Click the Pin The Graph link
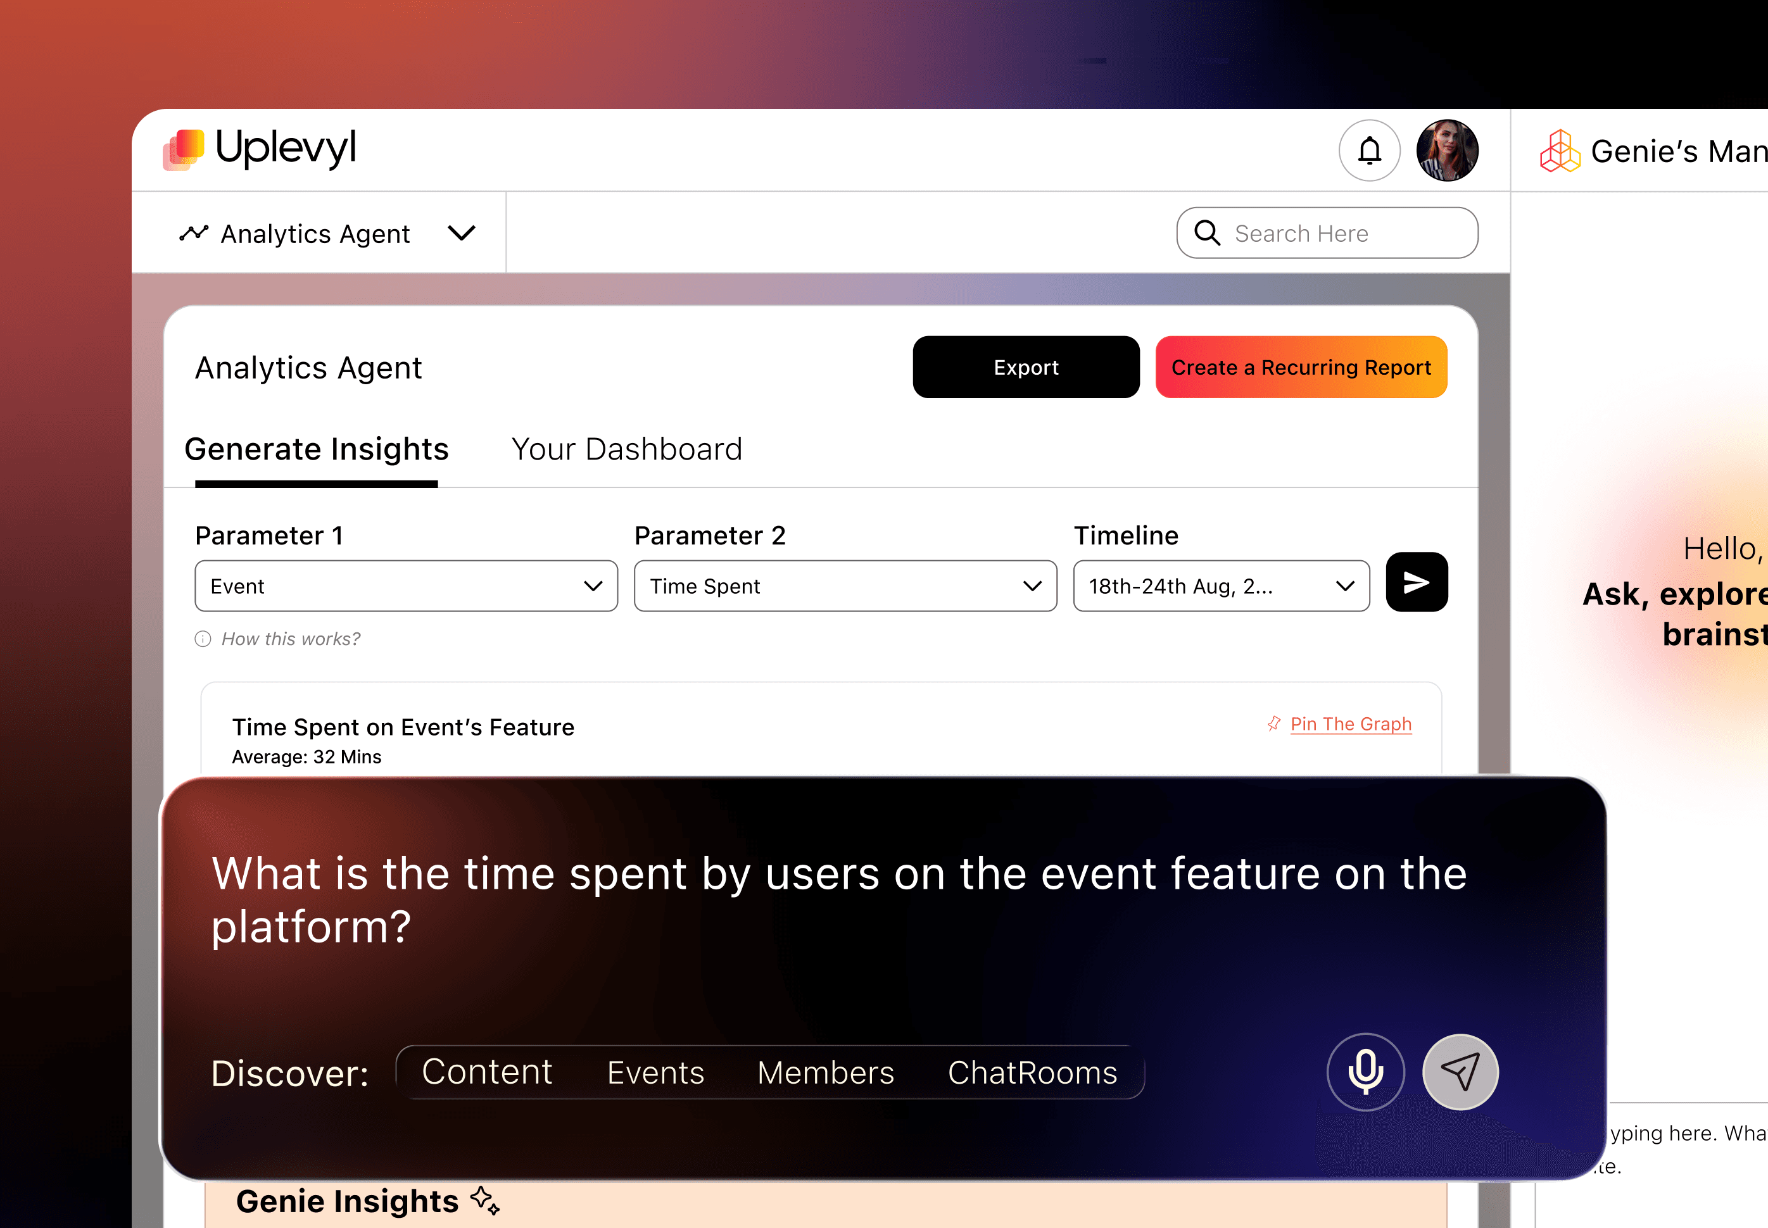The width and height of the screenshot is (1768, 1228). tap(1350, 724)
